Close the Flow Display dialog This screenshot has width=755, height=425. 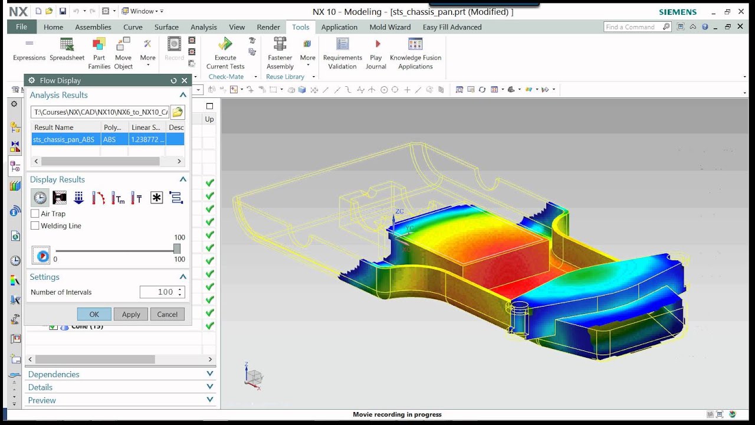[185, 81]
